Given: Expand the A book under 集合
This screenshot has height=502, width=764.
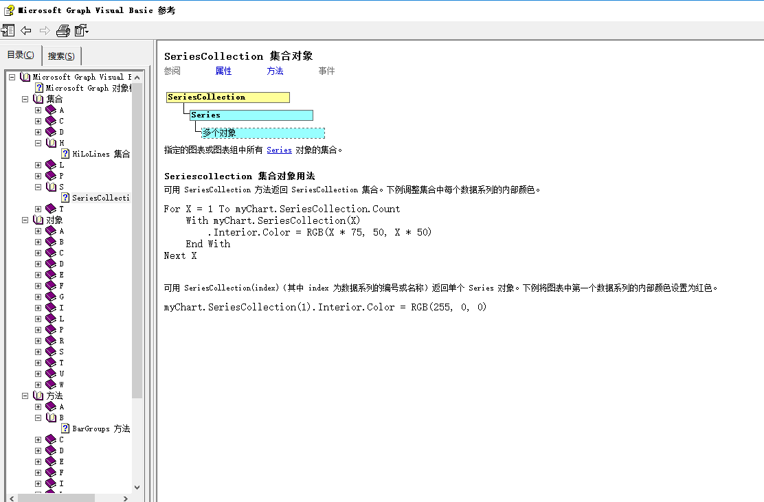Looking at the screenshot, I should pyautogui.click(x=38, y=110).
